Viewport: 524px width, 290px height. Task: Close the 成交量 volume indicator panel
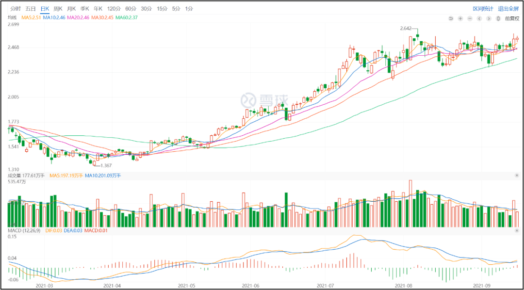point(518,176)
